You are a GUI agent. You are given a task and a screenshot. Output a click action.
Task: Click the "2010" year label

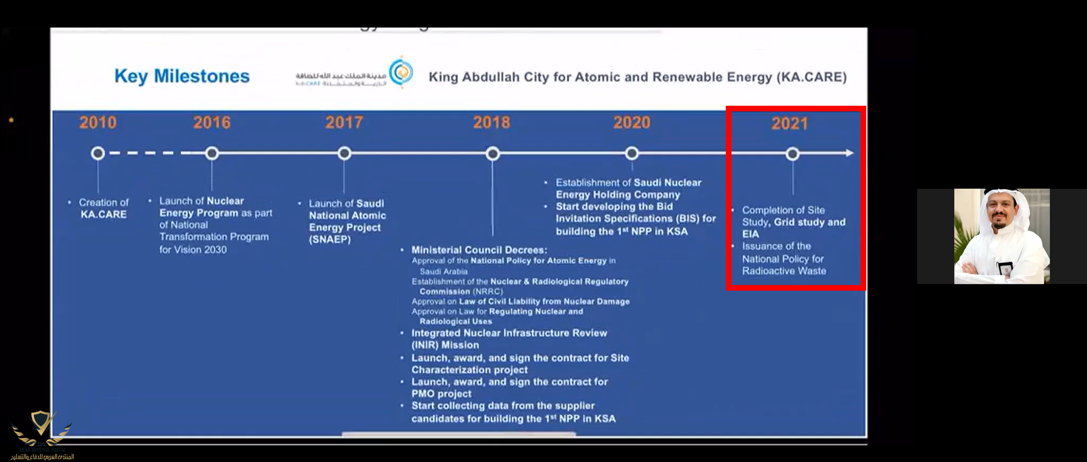[98, 122]
